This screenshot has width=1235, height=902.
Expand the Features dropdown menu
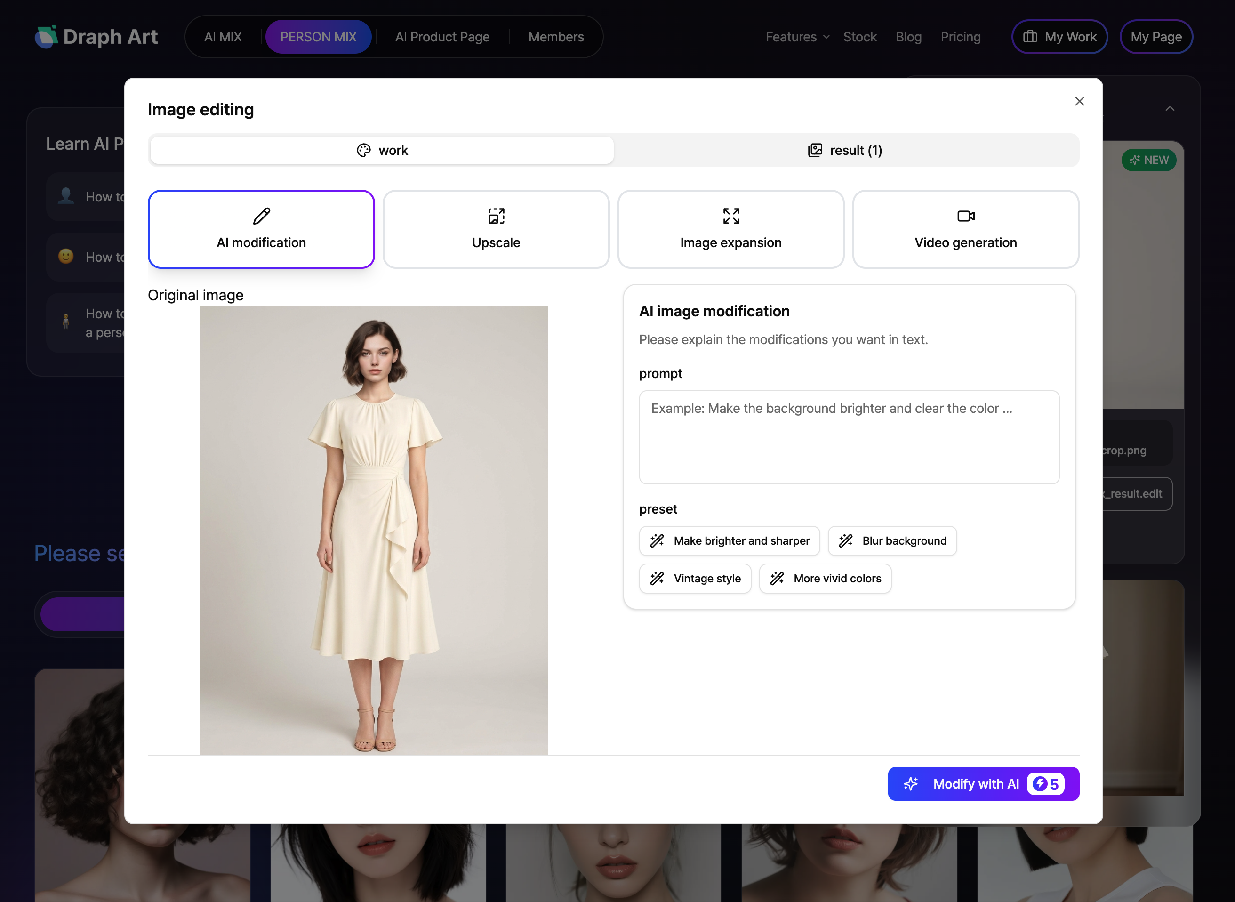click(797, 37)
